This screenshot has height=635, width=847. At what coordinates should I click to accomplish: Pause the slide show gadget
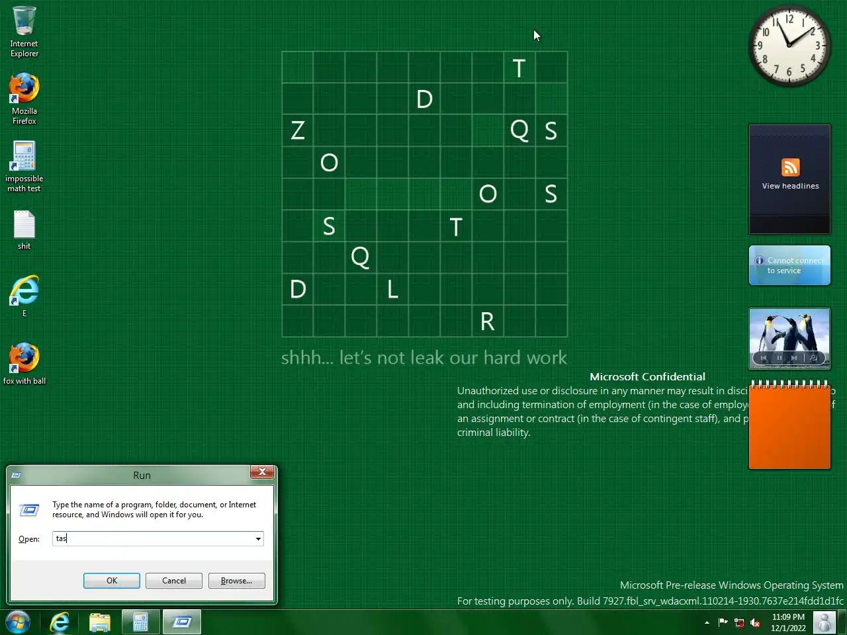click(779, 358)
